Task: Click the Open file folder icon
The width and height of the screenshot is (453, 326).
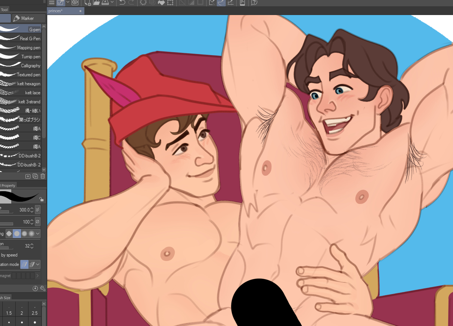Action: [x=96, y=3]
